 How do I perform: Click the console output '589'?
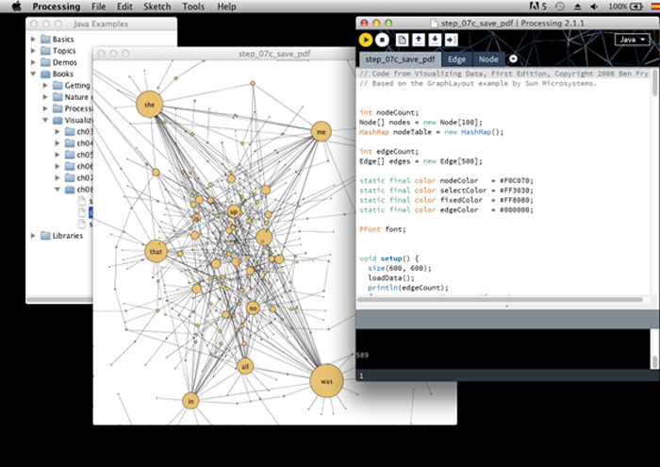(363, 355)
